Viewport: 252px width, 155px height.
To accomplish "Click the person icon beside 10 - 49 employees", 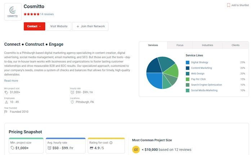I will [6, 102].
